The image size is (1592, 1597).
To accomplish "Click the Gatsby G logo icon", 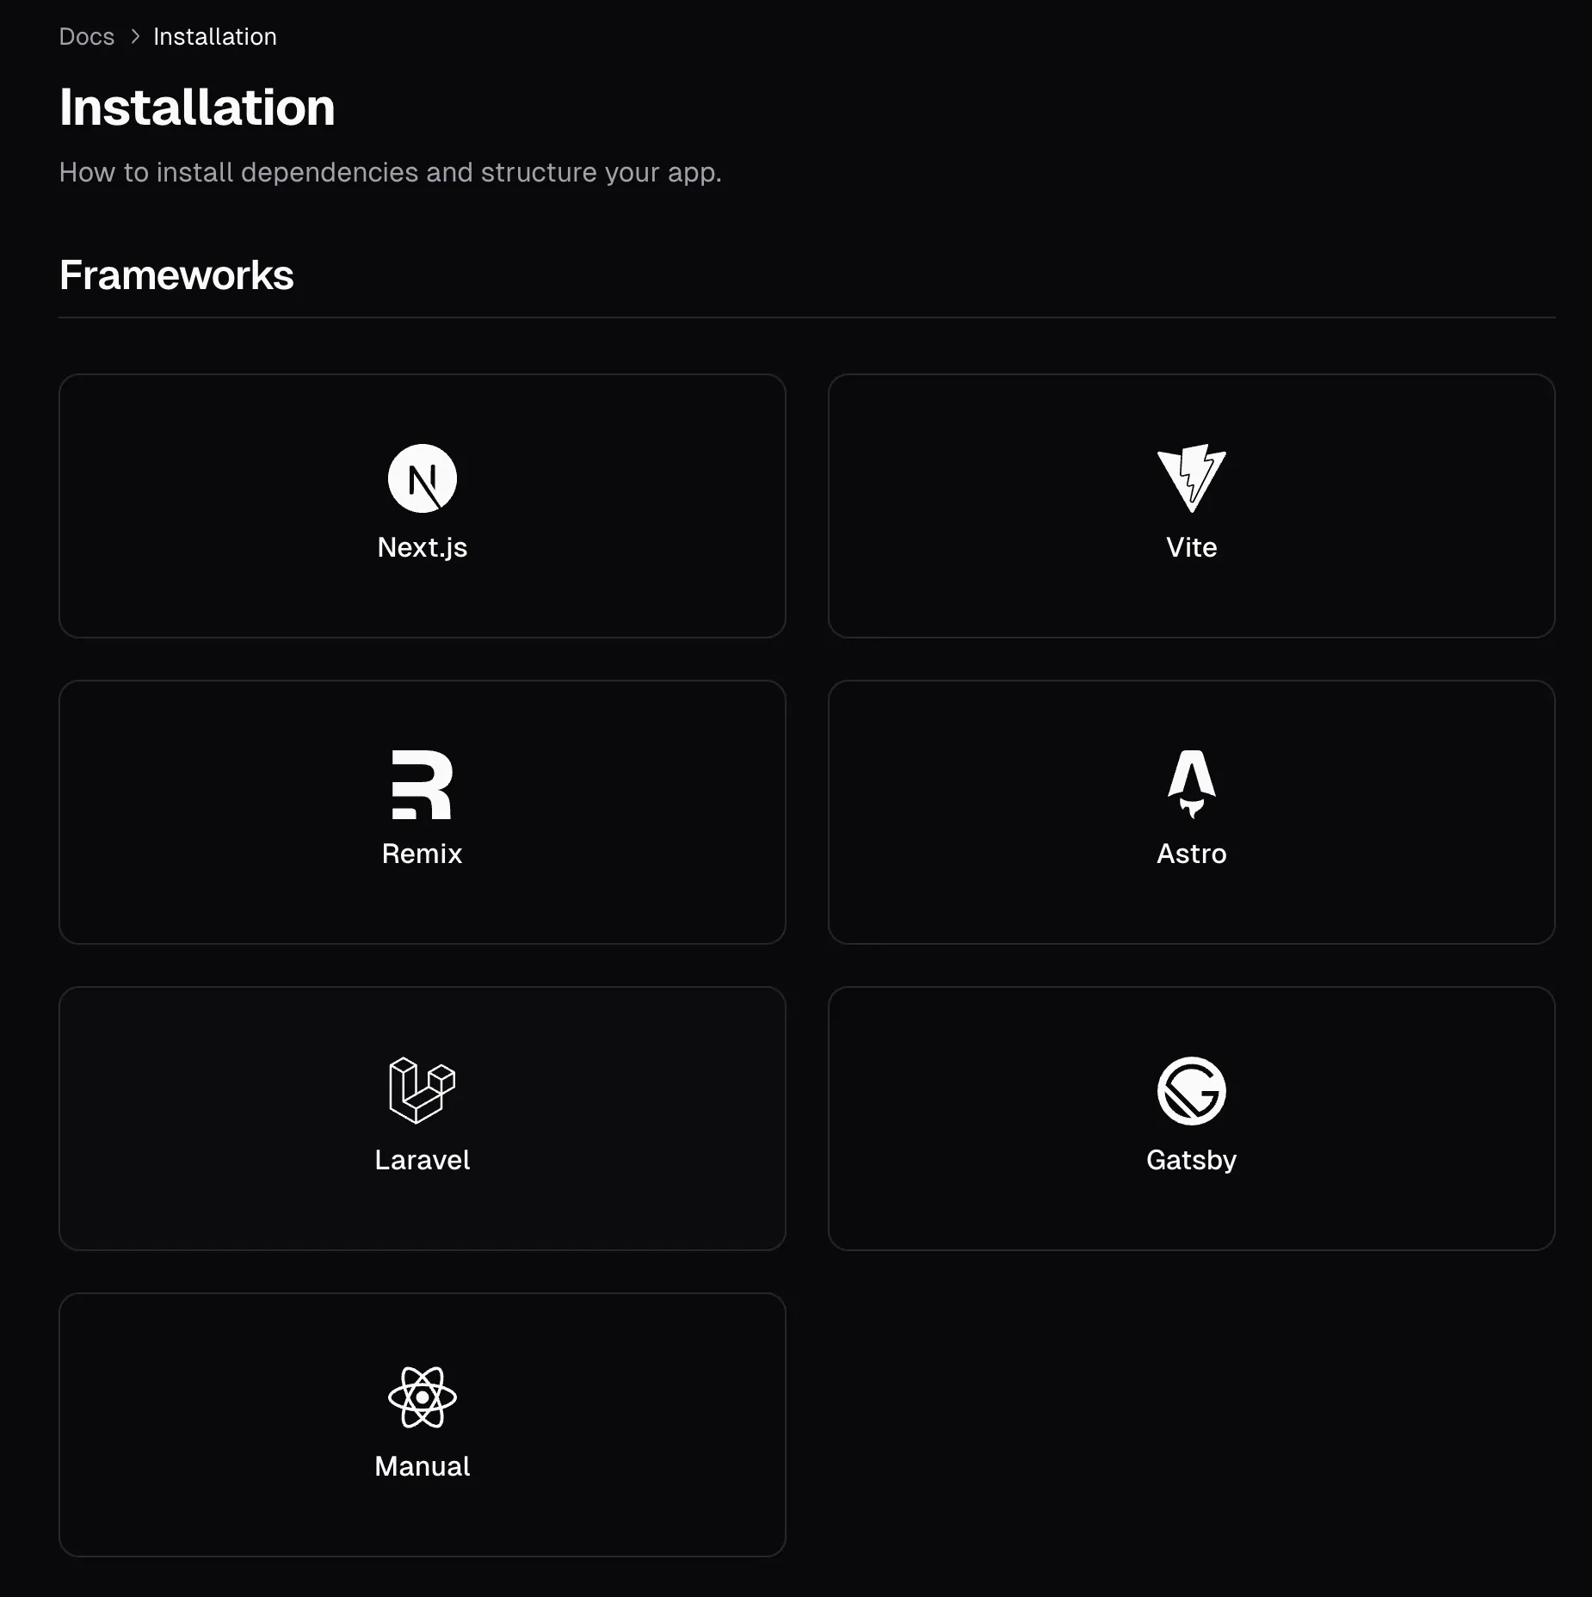I will coord(1191,1091).
